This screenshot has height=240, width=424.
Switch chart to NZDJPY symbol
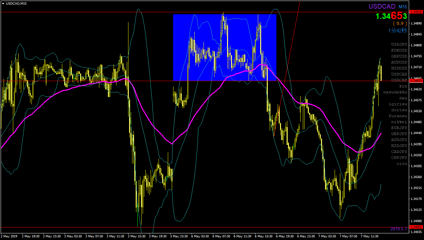coord(399,146)
